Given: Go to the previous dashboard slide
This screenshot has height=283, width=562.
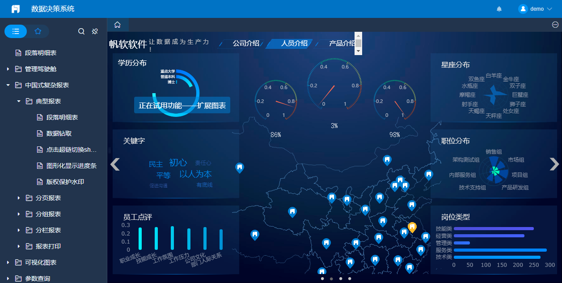Looking at the screenshot, I should [x=115, y=164].
